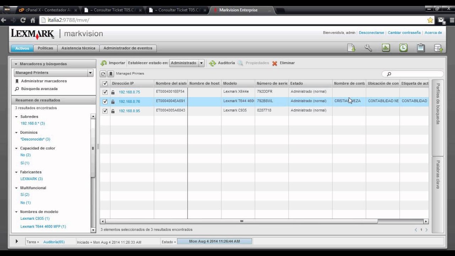Uncheck the row checkbox for 192.168.0.95
This screenshot has height=256, width=455.
[105, 111]
